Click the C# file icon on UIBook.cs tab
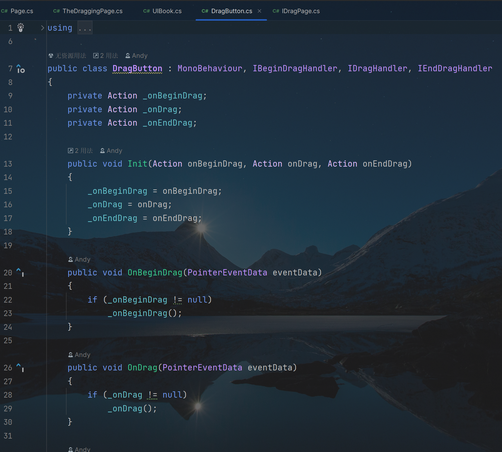 coord(146,11)
